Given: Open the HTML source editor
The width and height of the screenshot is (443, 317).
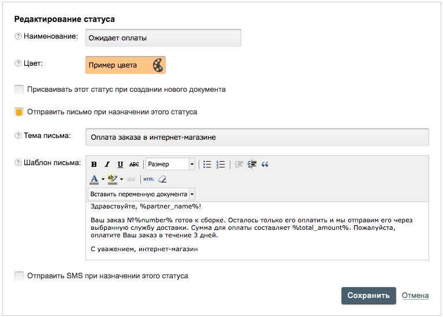Looking at the screenshot, I should click(x=149, y=179).
